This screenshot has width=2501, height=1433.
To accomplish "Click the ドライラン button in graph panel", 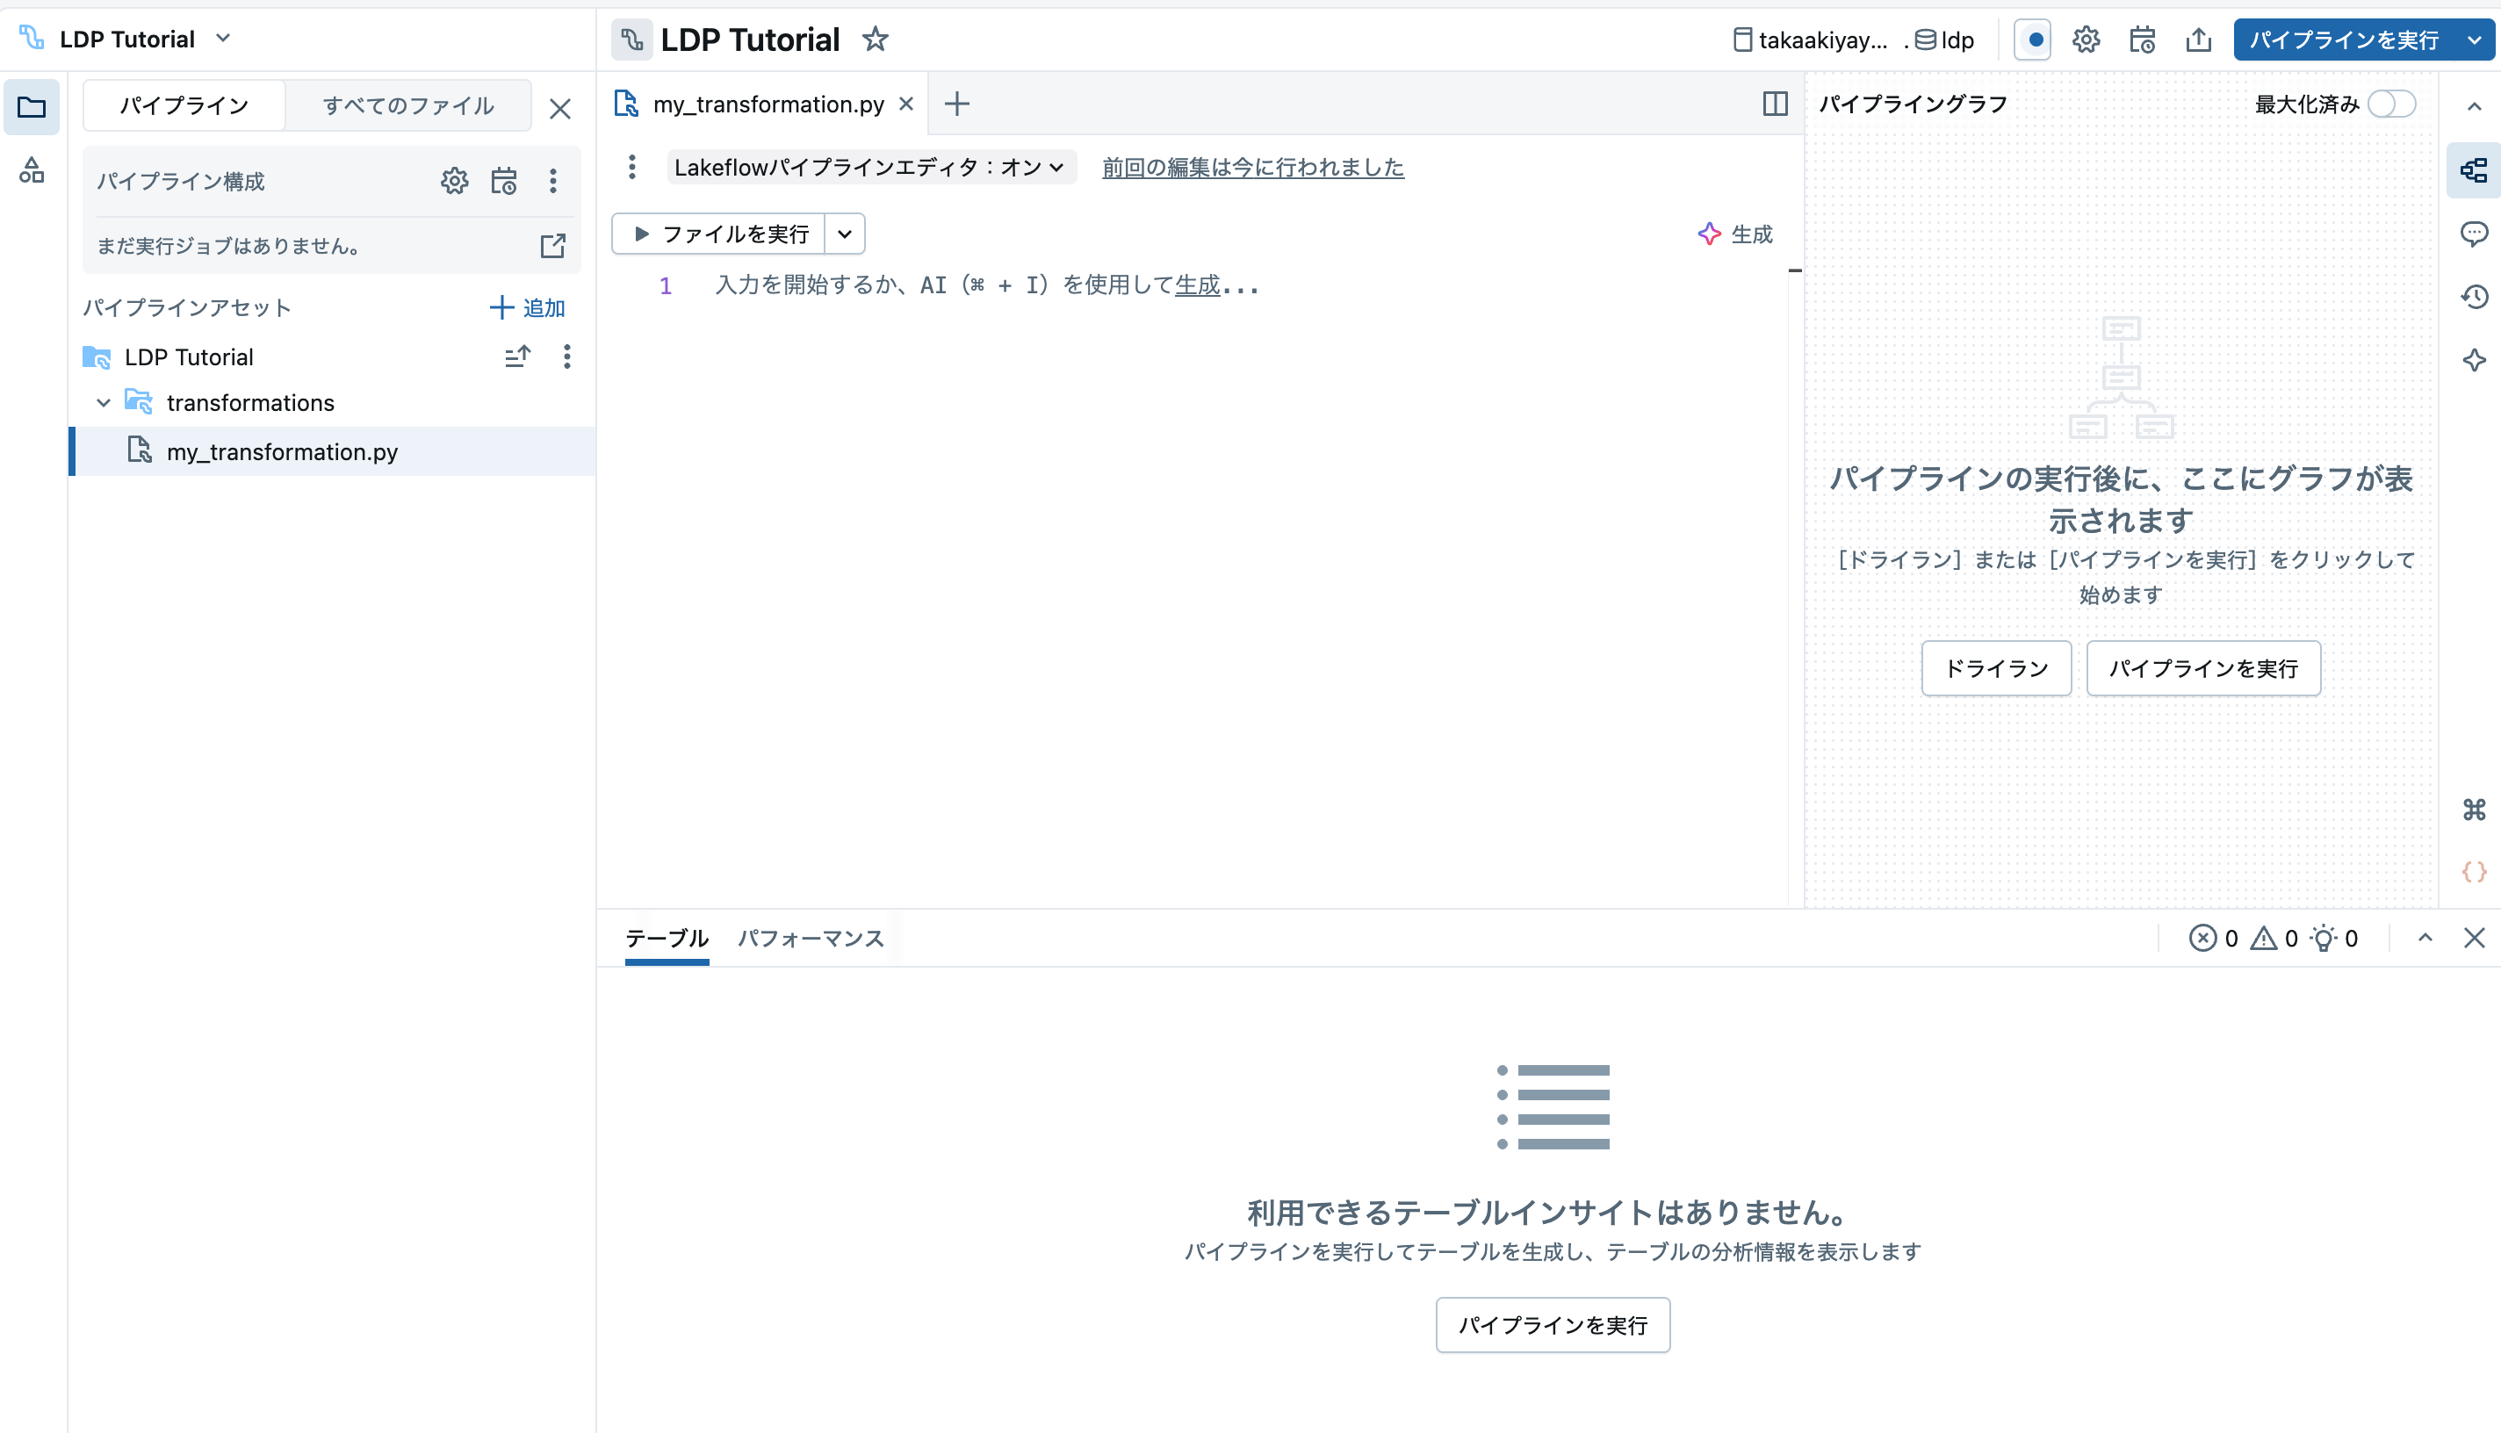I will [x=1996, y=668].
